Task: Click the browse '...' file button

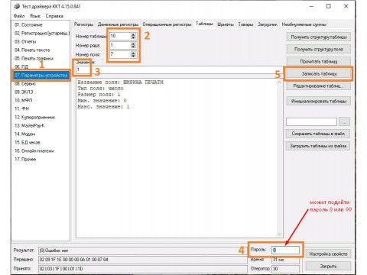Action: pos(344,121)
